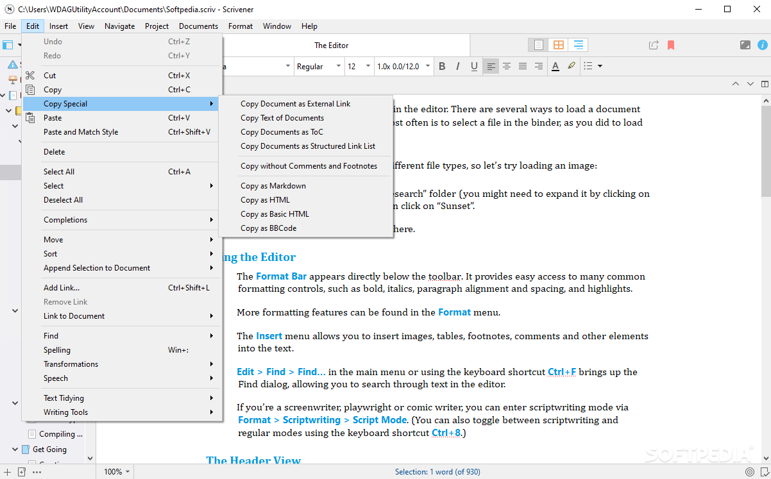
Task: Open the Navigate menu
Action: [x=120, y=26]
